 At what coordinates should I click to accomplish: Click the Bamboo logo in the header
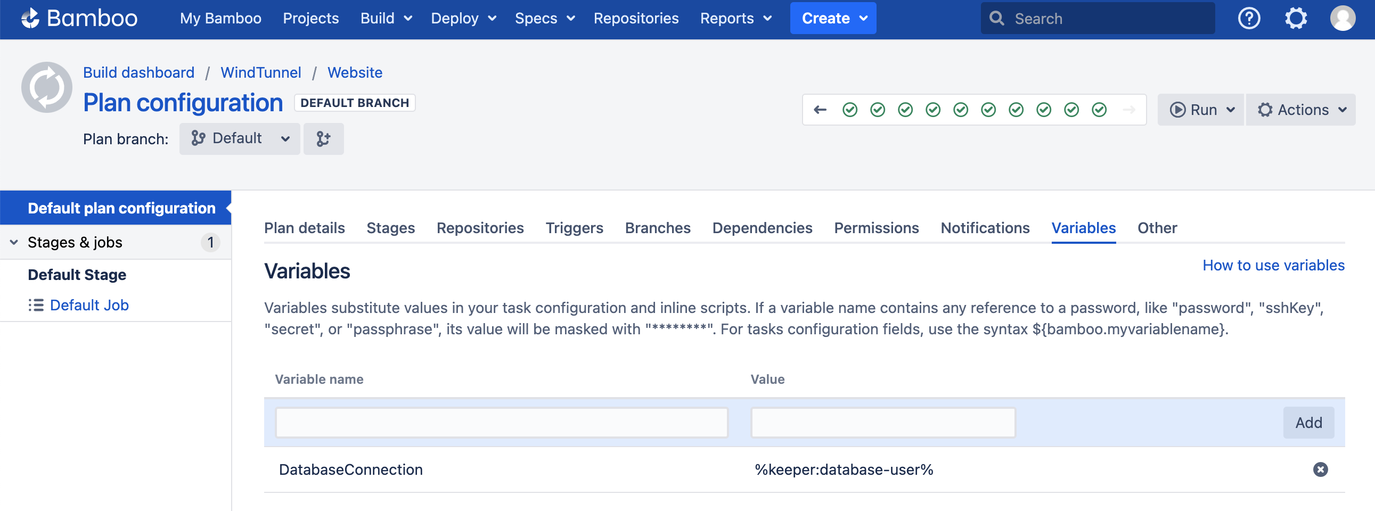pyautogui.click(x=79, y=18)
